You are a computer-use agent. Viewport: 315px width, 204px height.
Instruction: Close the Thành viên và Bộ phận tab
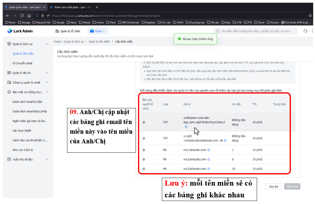click(89, 7)
